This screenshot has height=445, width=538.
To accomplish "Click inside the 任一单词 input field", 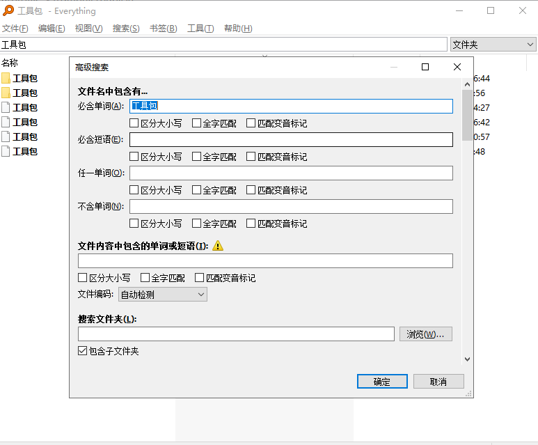I will click(291, 173).
